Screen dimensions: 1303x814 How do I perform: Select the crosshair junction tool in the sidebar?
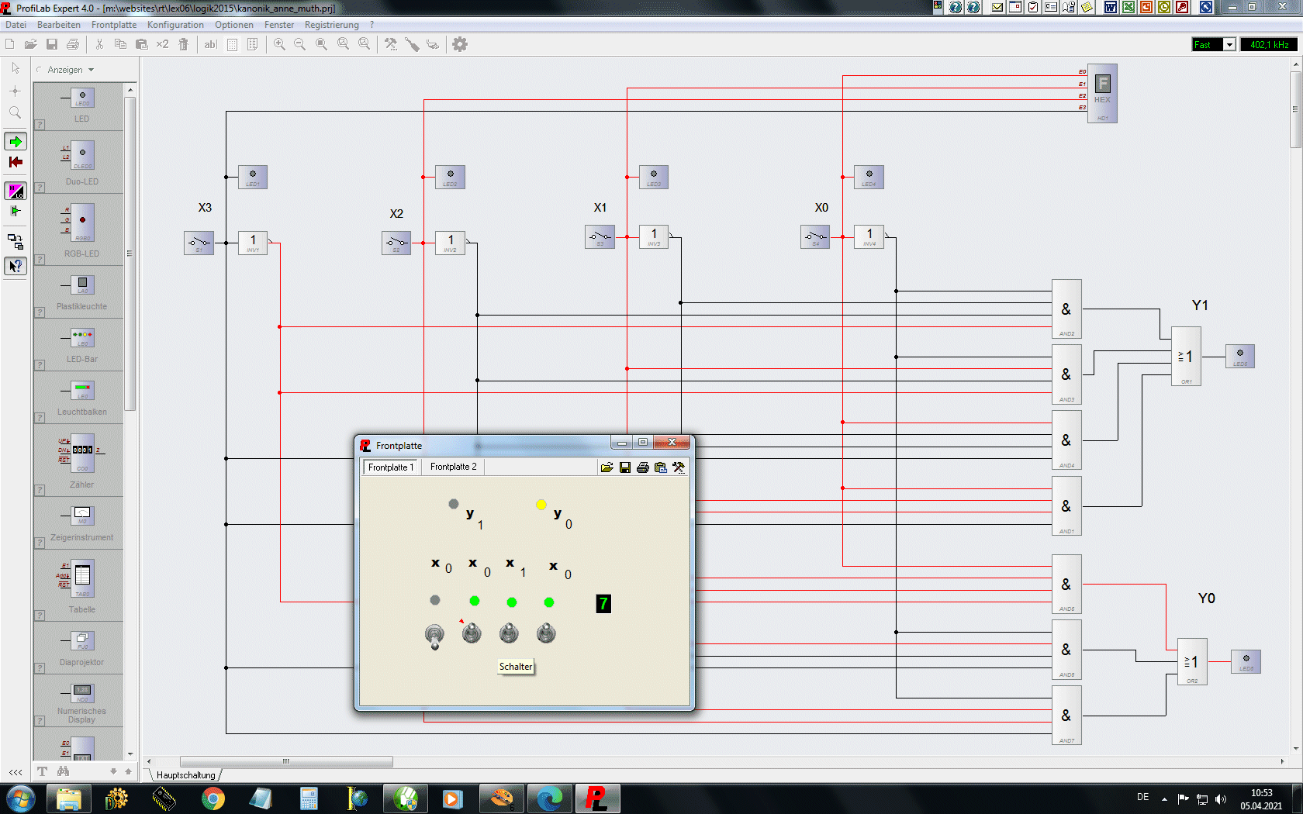click(x=16, y=91)
